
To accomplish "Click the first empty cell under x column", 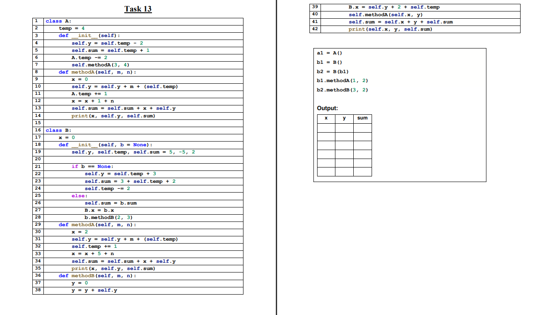I will 326,128.
